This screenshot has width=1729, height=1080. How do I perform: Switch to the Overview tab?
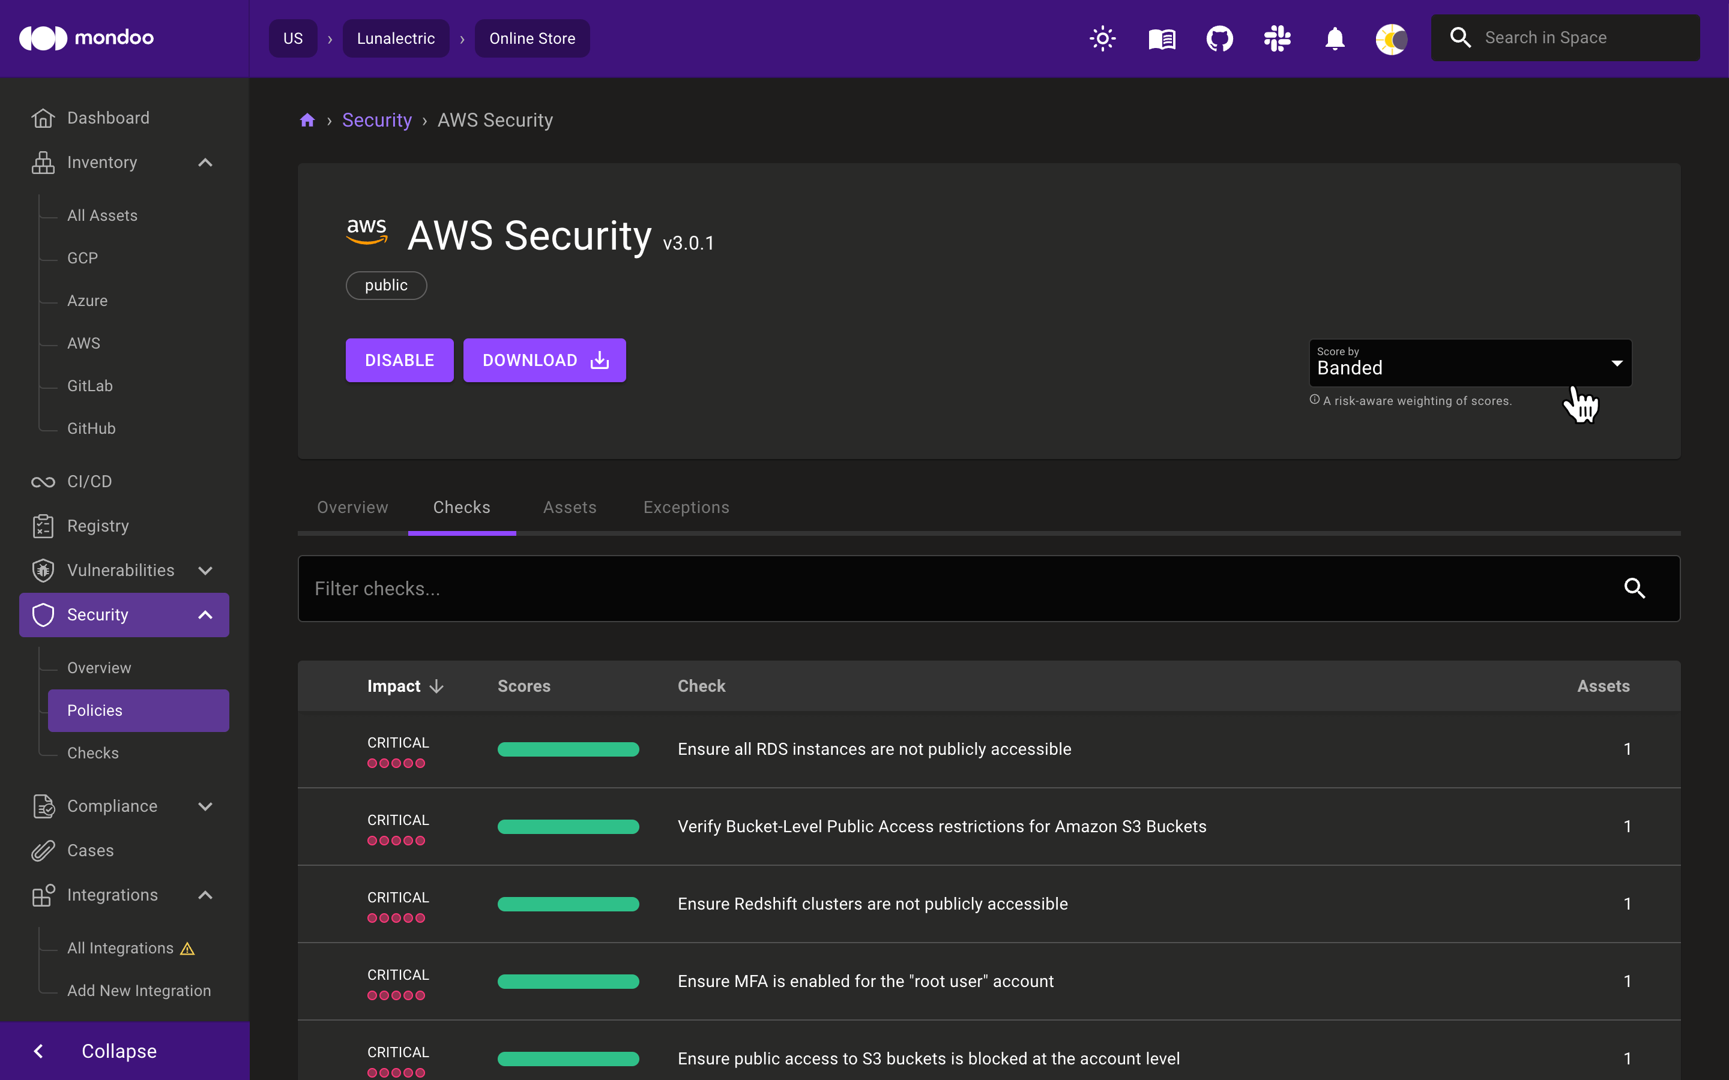coord(354,508)
